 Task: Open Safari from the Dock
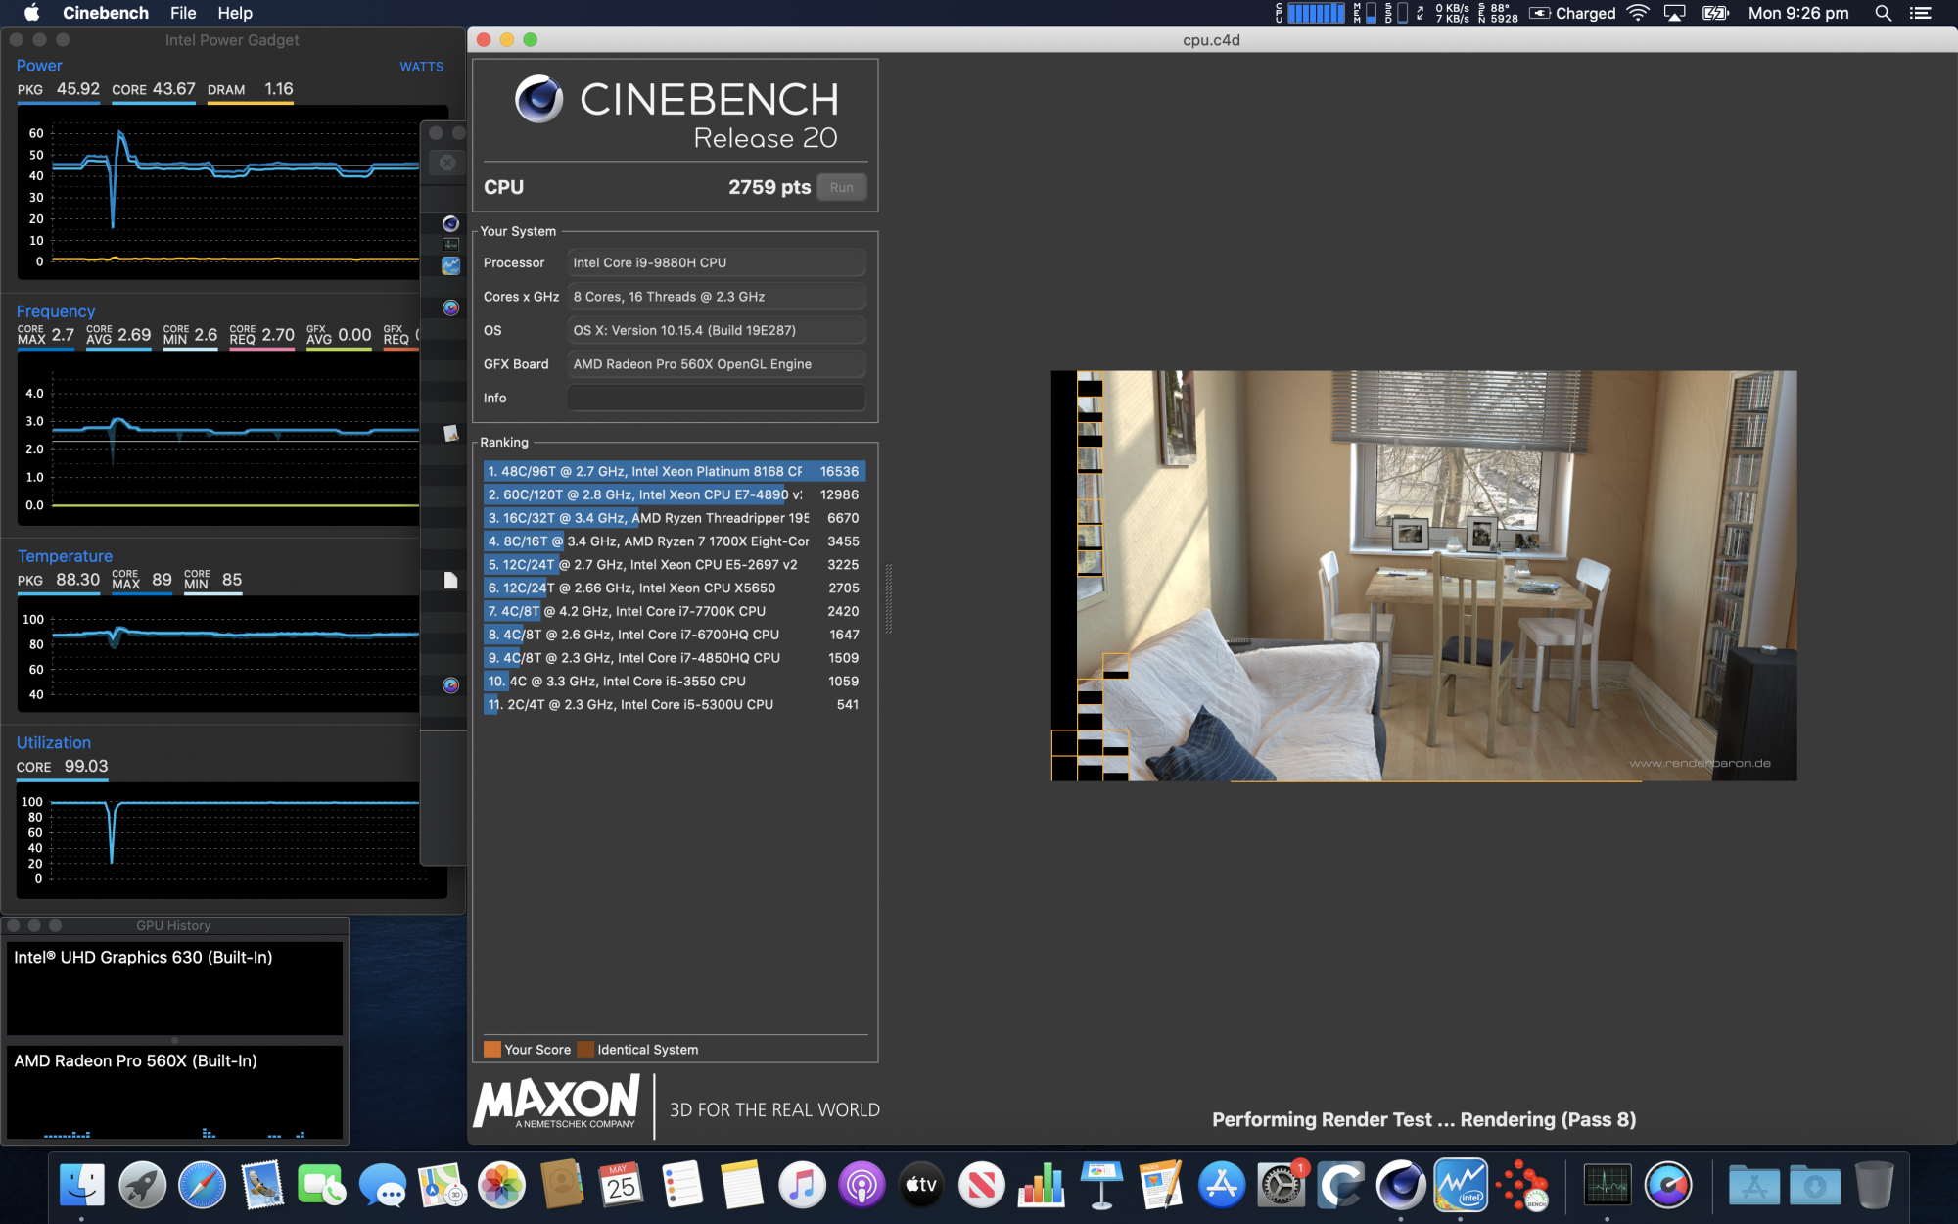[x=202, y=1185]
